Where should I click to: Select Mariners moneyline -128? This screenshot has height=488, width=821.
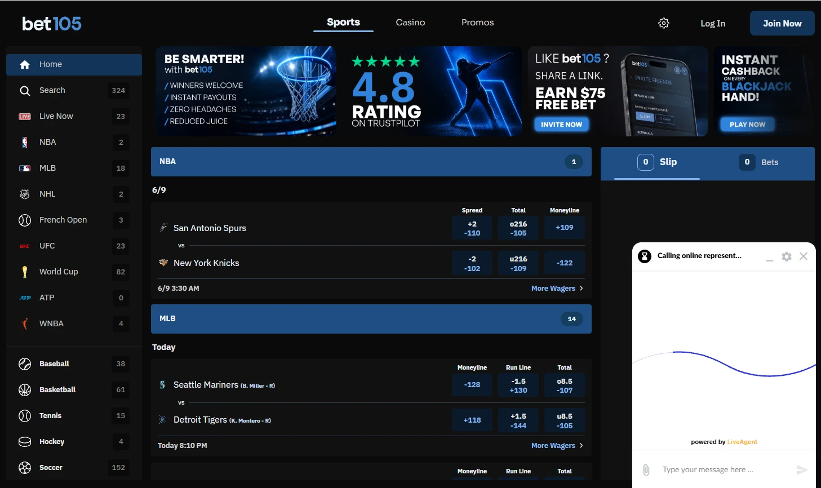click(472, 385)
